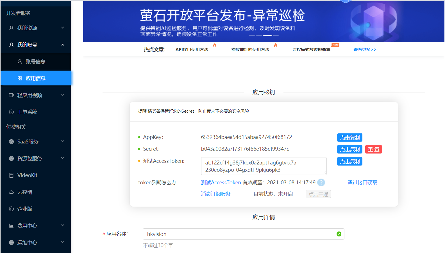Expand the 我的资源 submenu chevron
This screenshot has width=445, height=253.
point(63,28)
